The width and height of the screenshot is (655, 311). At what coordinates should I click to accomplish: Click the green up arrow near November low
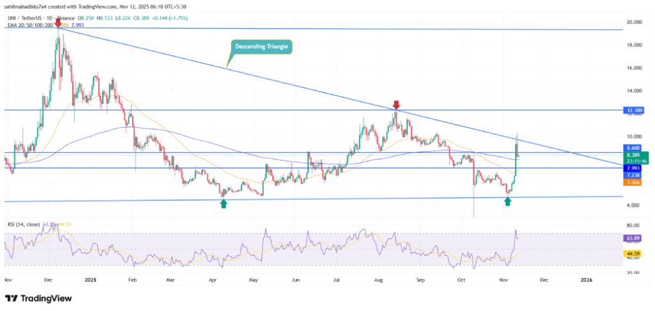pos(507,202)
